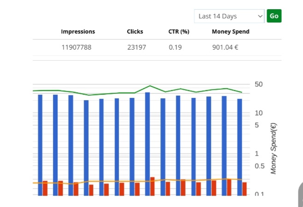303x207 pixels.
Task: Click the Clicks column header
Action: coord(135,32)
